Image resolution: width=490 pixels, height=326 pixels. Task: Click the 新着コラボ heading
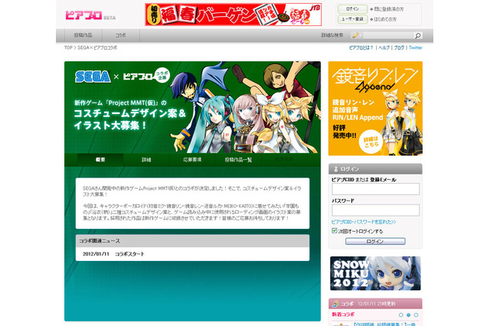343,315
